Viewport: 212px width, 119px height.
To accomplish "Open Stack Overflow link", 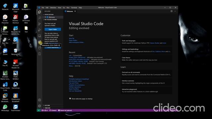I will click(x=74, y=89).
